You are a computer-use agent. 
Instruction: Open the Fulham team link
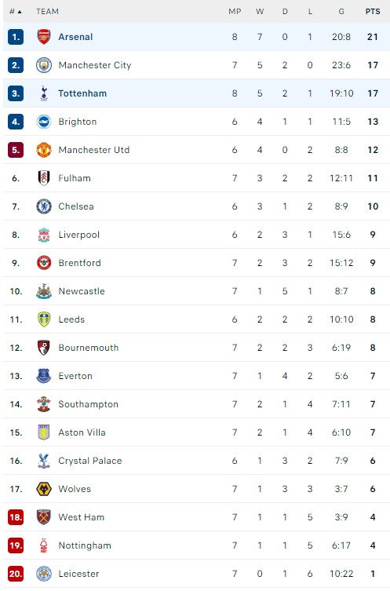pyautogui.click(x=75, y=178)
